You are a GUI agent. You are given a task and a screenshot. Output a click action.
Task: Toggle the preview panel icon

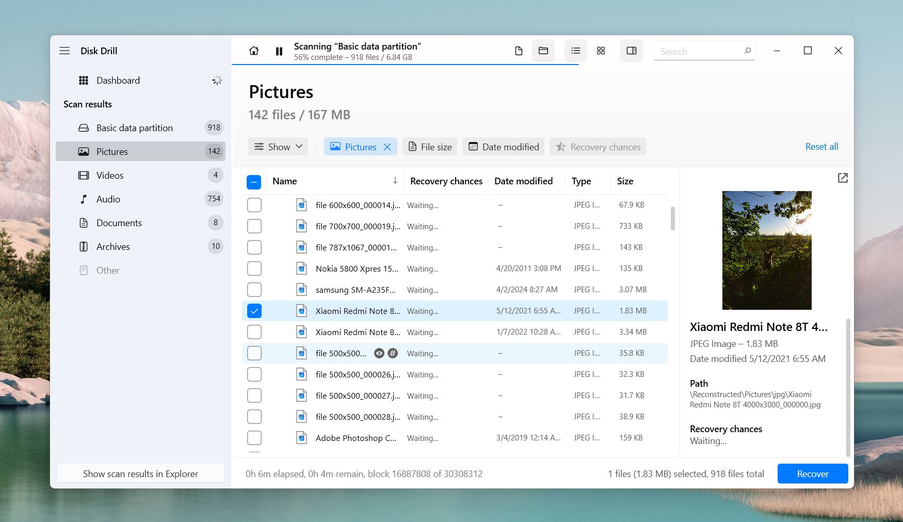pyautogui.click(x=632, y=51)
